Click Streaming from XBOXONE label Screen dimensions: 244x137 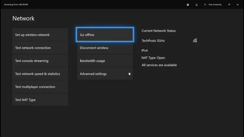tap(16, 4)
